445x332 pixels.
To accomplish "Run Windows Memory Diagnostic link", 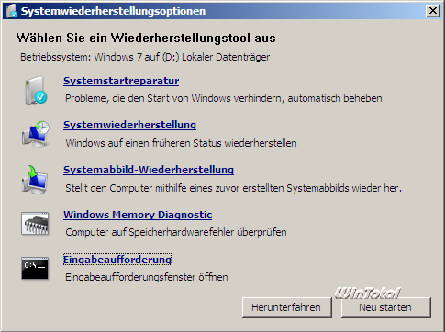I will point(138,215).
